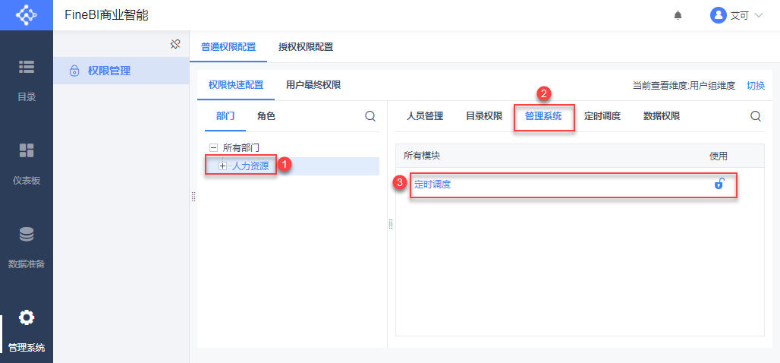Image resolution: width=780 pixels, height=363 pixels.
Task: Search departments with the magnifier icon
Action: tap(370, 116)
